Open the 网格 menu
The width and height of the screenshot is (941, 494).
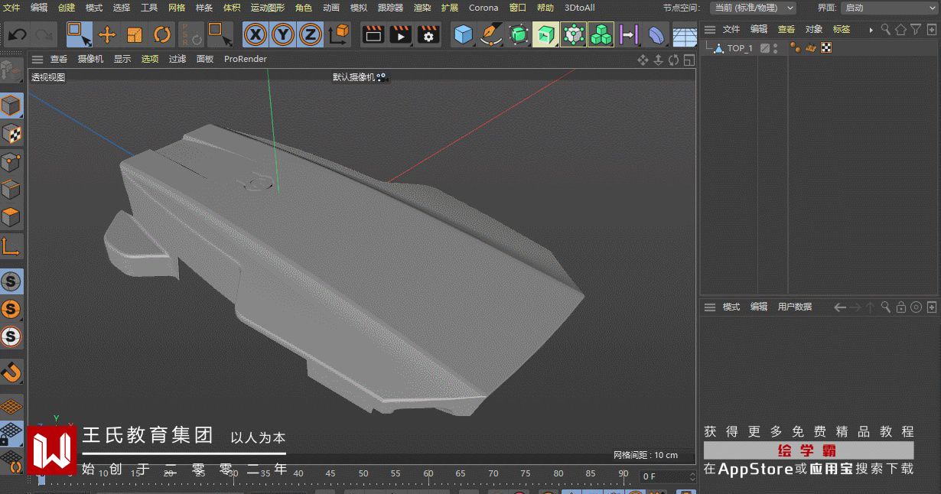point(177,8)
